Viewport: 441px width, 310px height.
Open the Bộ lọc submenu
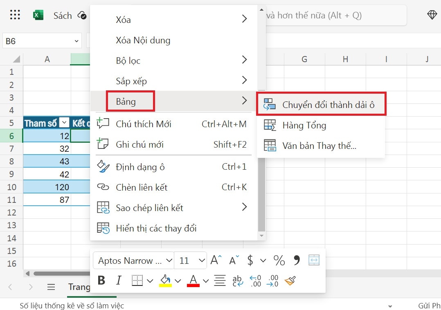tap(173, 61)
